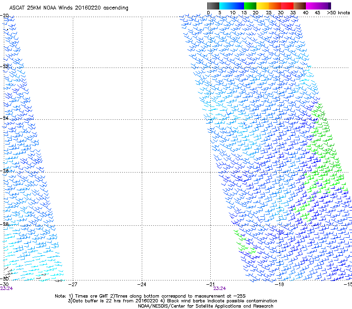The height and width of the screenshot is (309, 352).
Task: Click the '-20' latitude label on left axis
Action: coord(4,16)
